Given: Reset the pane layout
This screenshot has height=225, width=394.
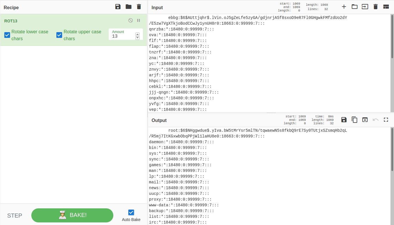Looking at the screenshot, I should tap(386, 7).
